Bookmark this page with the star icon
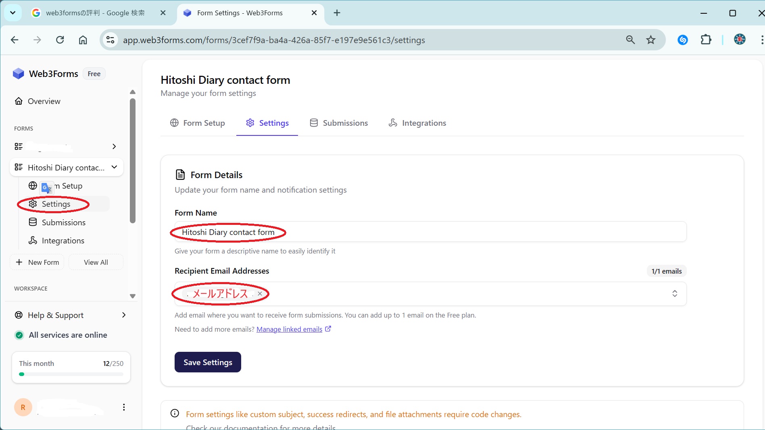The width and height of the screenshot is (765, 430). click(x=651, y=40)
